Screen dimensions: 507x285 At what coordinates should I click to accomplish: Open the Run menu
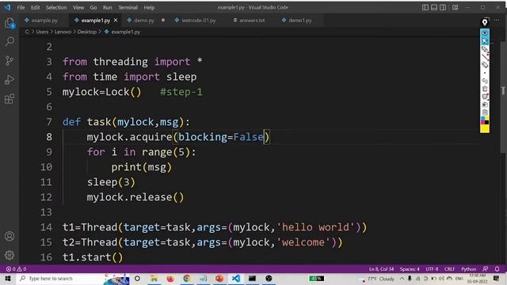108,7
